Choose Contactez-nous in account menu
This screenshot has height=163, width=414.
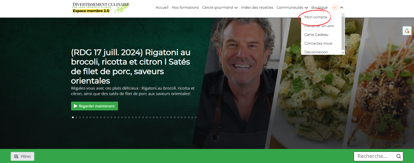point(318,43)
